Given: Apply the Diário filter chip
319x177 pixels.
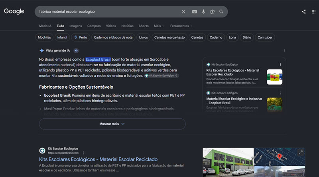Looking at the screenshot, I should (x=247, y=37).
